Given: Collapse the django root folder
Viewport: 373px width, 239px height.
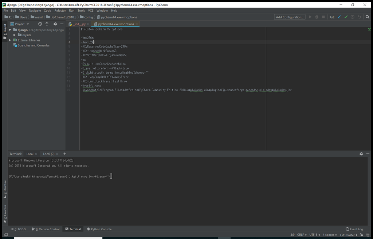Looking at the screenshot, I should 10,30.
